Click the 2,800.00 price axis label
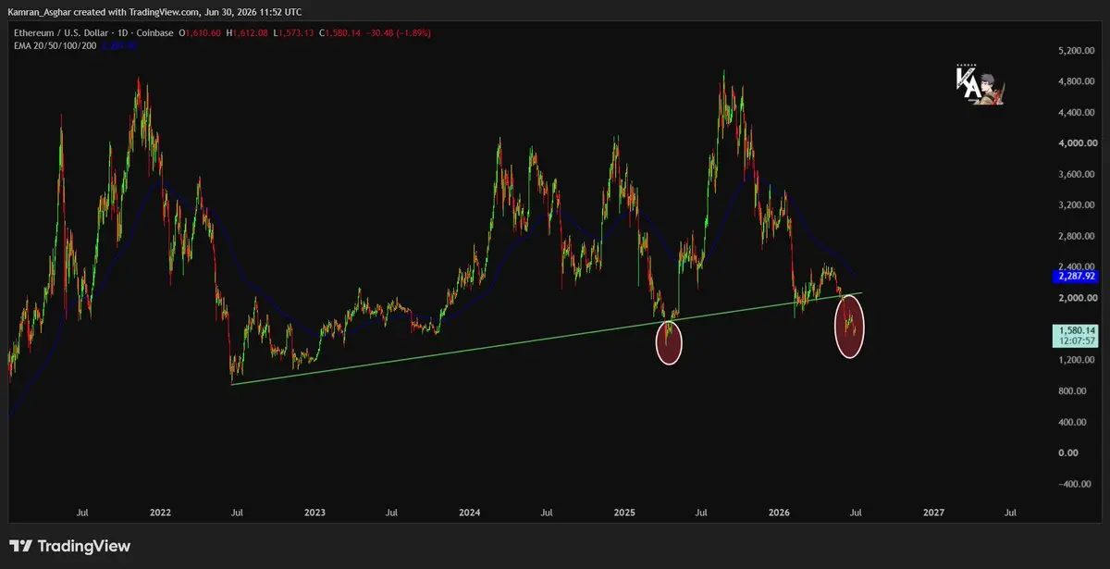Screen dimensions: 1110x569 (1078, 237)
